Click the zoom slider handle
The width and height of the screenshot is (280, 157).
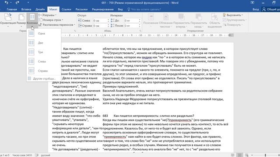click(x=266, y=155)
